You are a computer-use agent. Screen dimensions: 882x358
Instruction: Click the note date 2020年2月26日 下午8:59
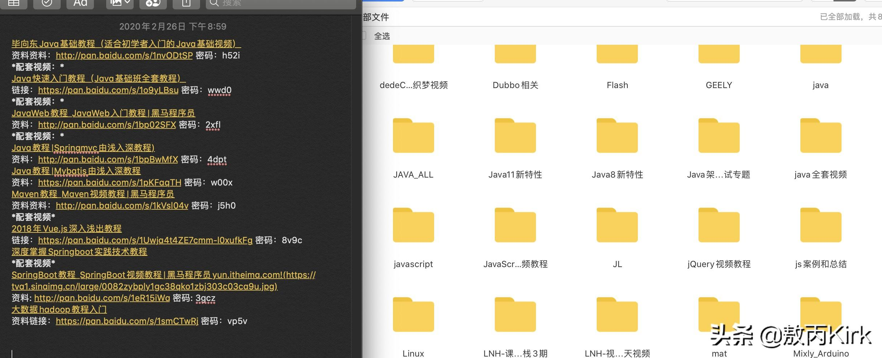(x=173, y=27)
